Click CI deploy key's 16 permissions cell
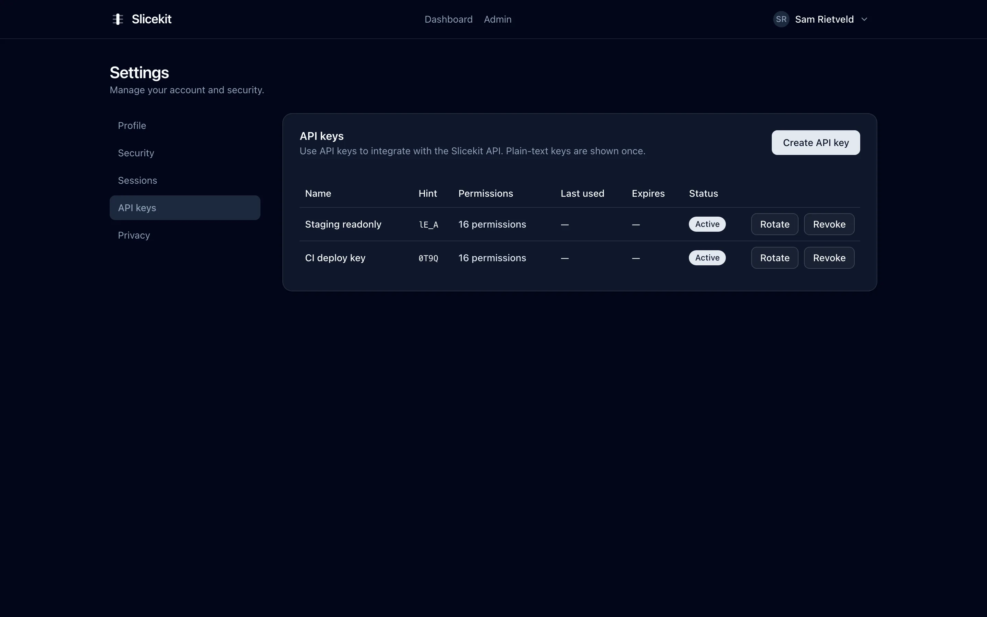The image size is (987, 617). tap(492, 258)
